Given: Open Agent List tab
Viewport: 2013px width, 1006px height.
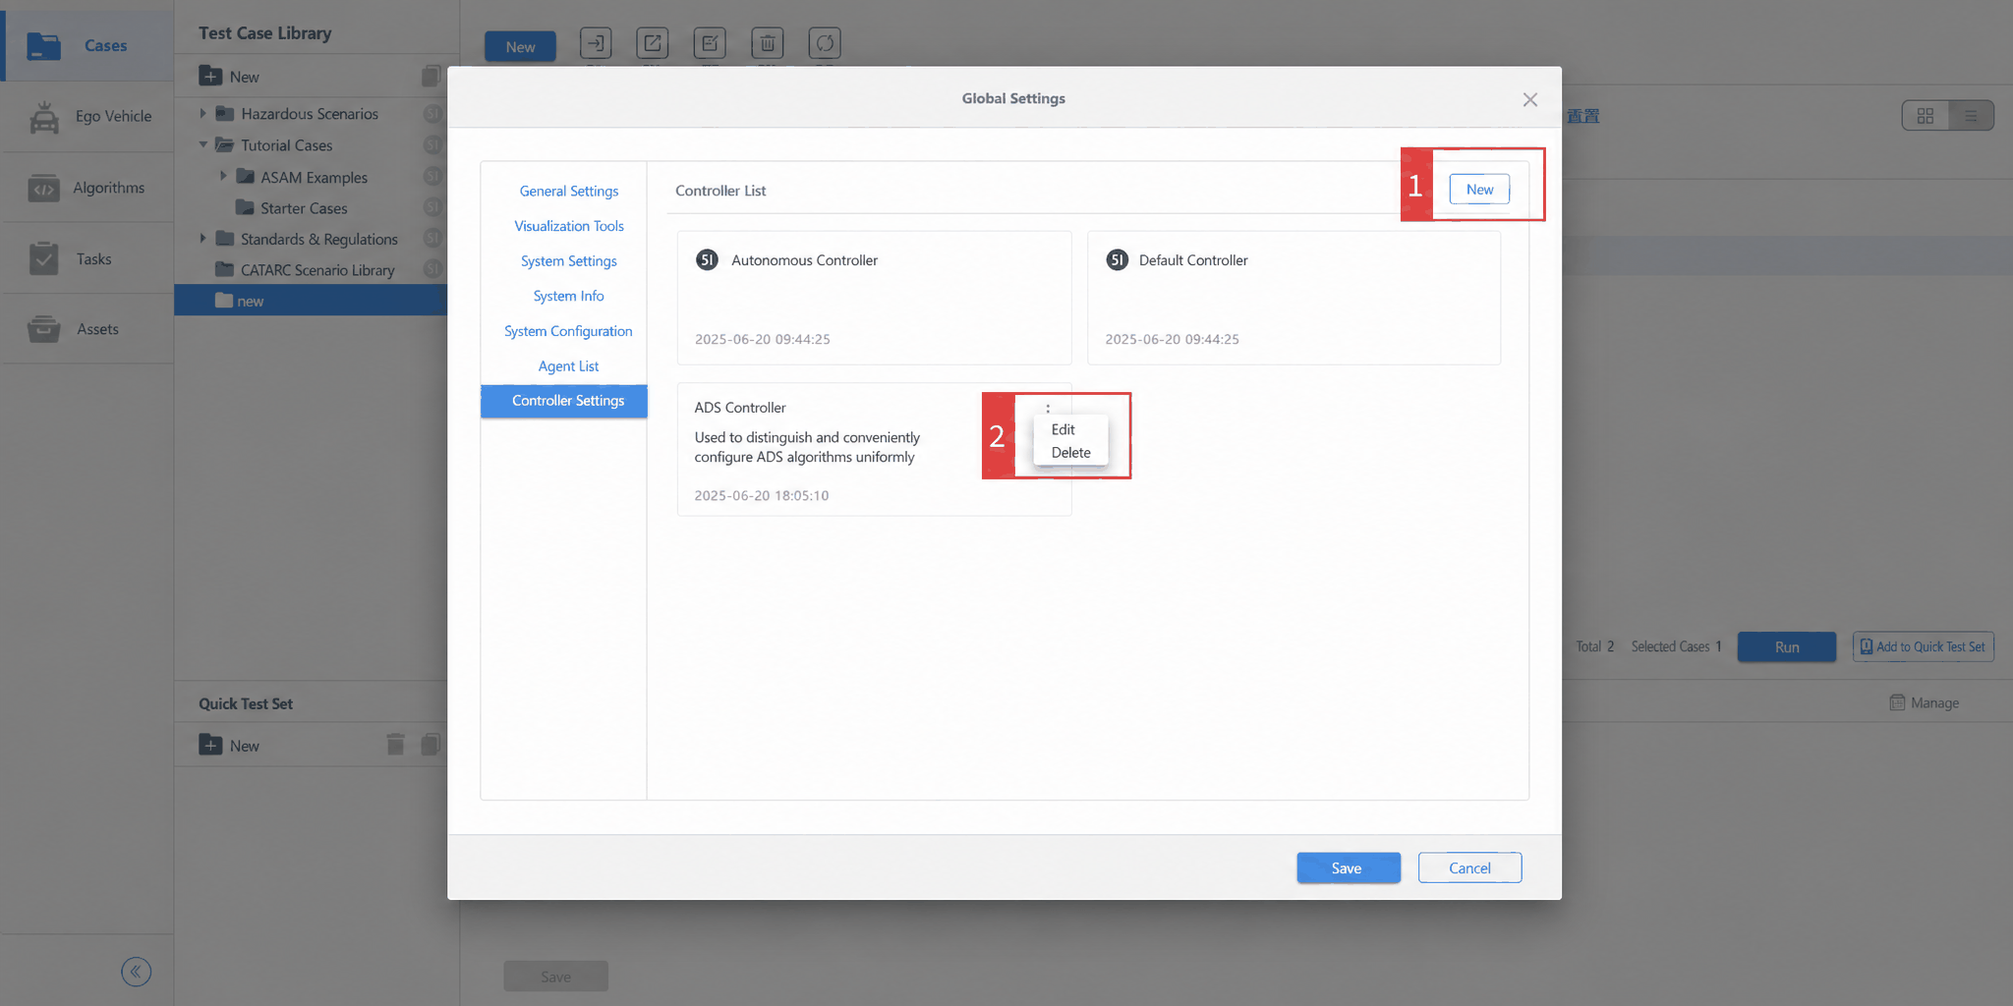Looking at the screenshot, I should point(569,365).
